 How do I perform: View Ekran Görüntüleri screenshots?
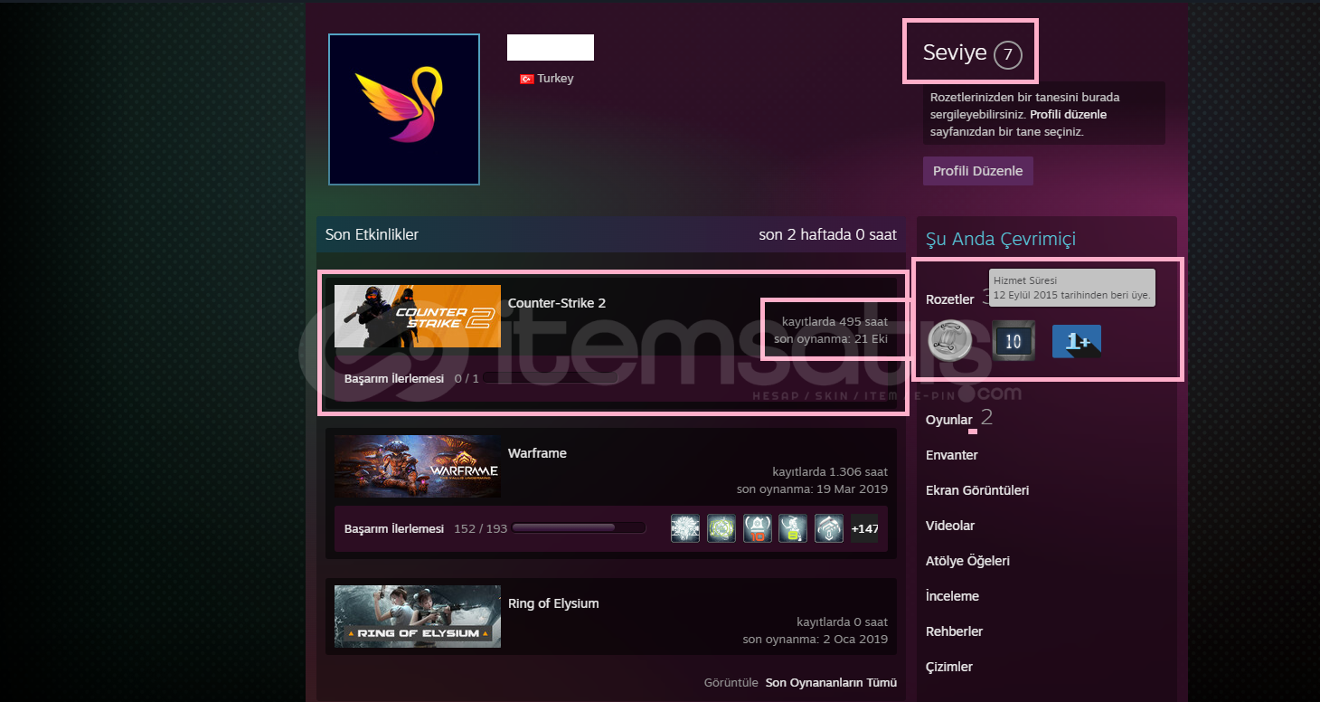pos(977,490)
